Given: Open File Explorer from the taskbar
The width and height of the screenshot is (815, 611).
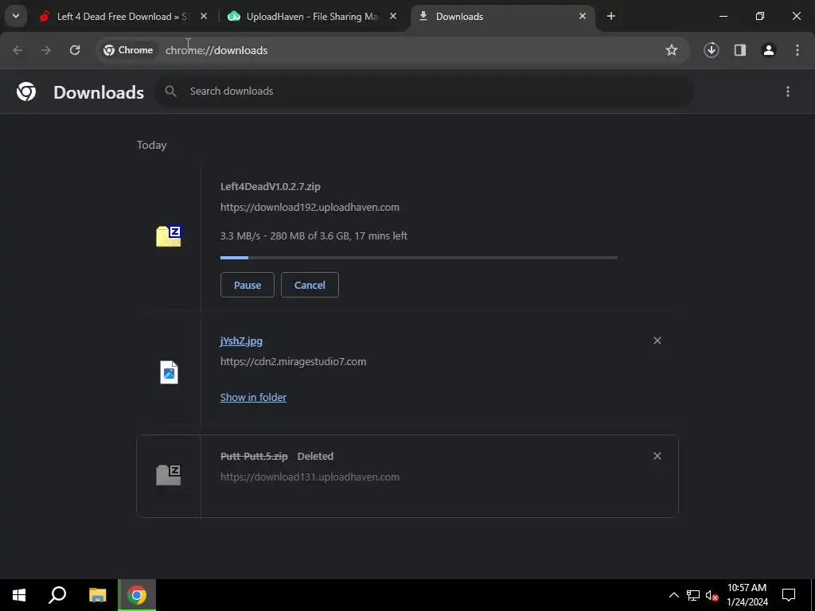Looking at the screenshot, I should click(x=97, y=595).
